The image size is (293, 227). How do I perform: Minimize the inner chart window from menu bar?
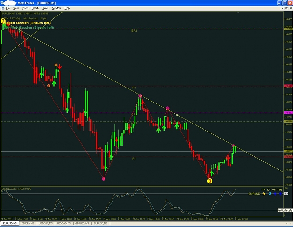pyautogui.click(x=283, y=8)
